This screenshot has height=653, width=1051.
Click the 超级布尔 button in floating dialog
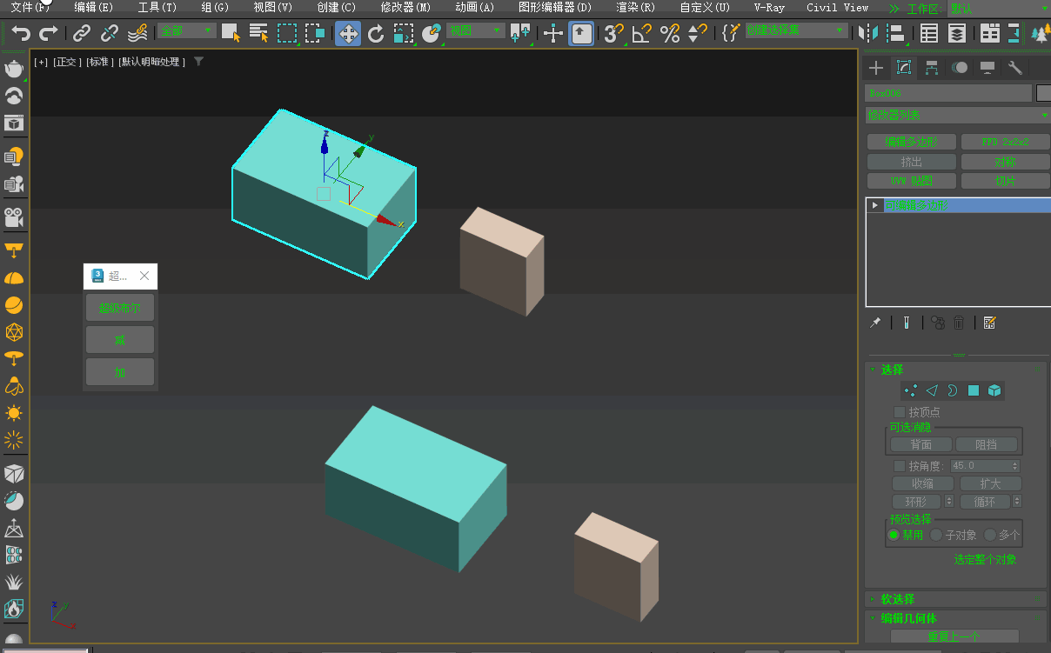pos(120,308)
